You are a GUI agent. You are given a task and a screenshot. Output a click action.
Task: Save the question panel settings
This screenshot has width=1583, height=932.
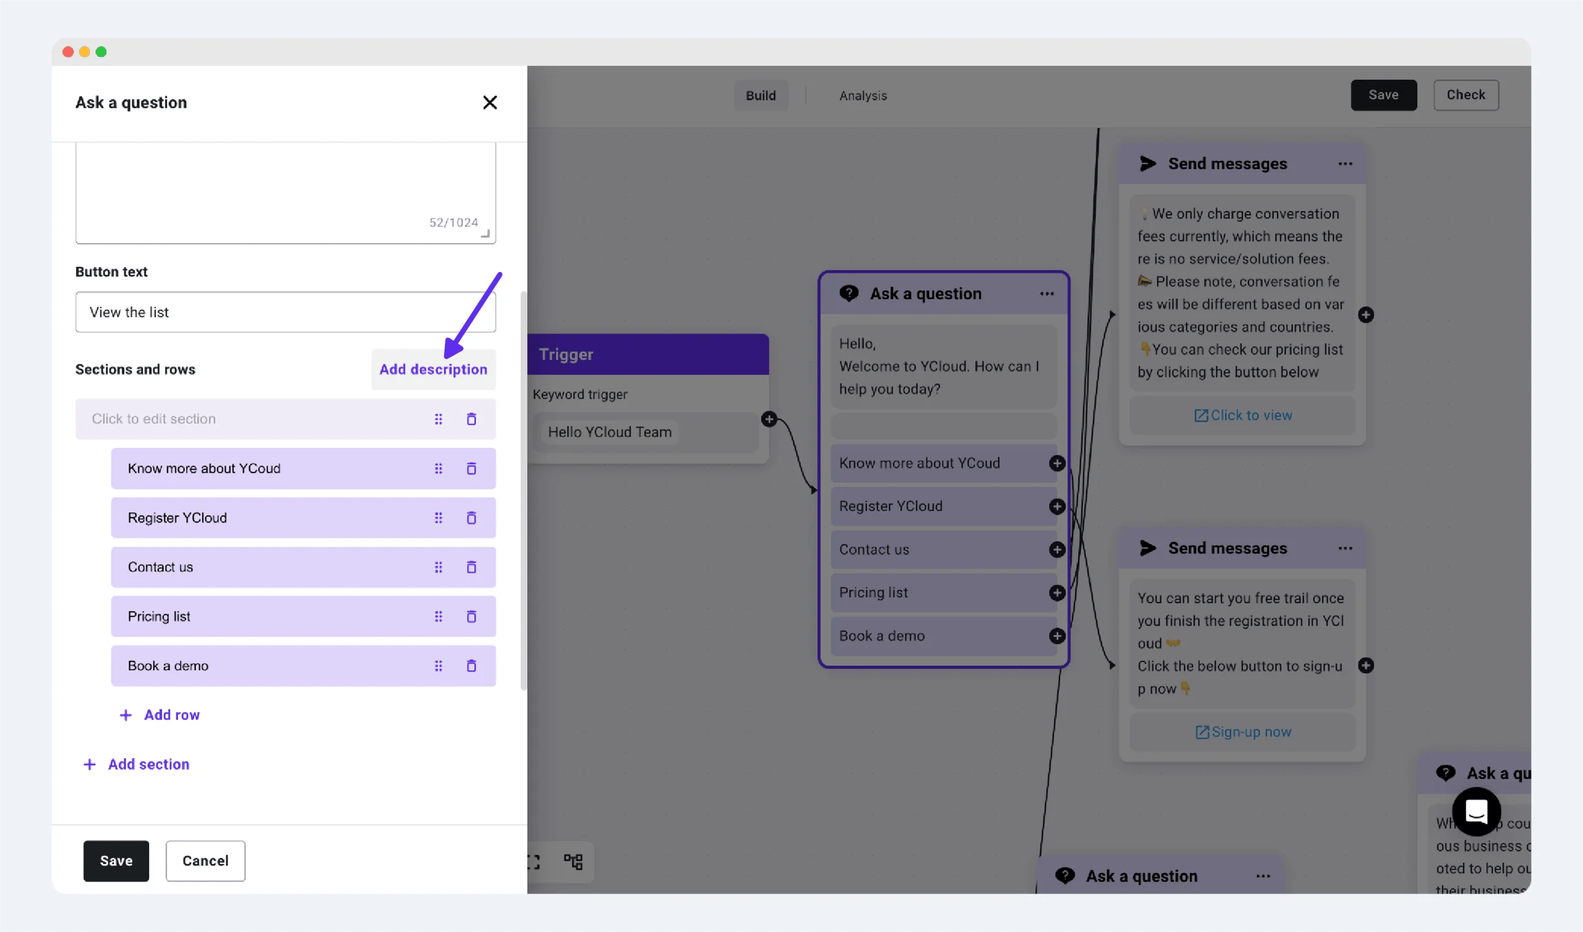(116, 861)
